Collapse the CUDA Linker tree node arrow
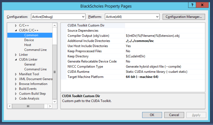 point(16,60)
